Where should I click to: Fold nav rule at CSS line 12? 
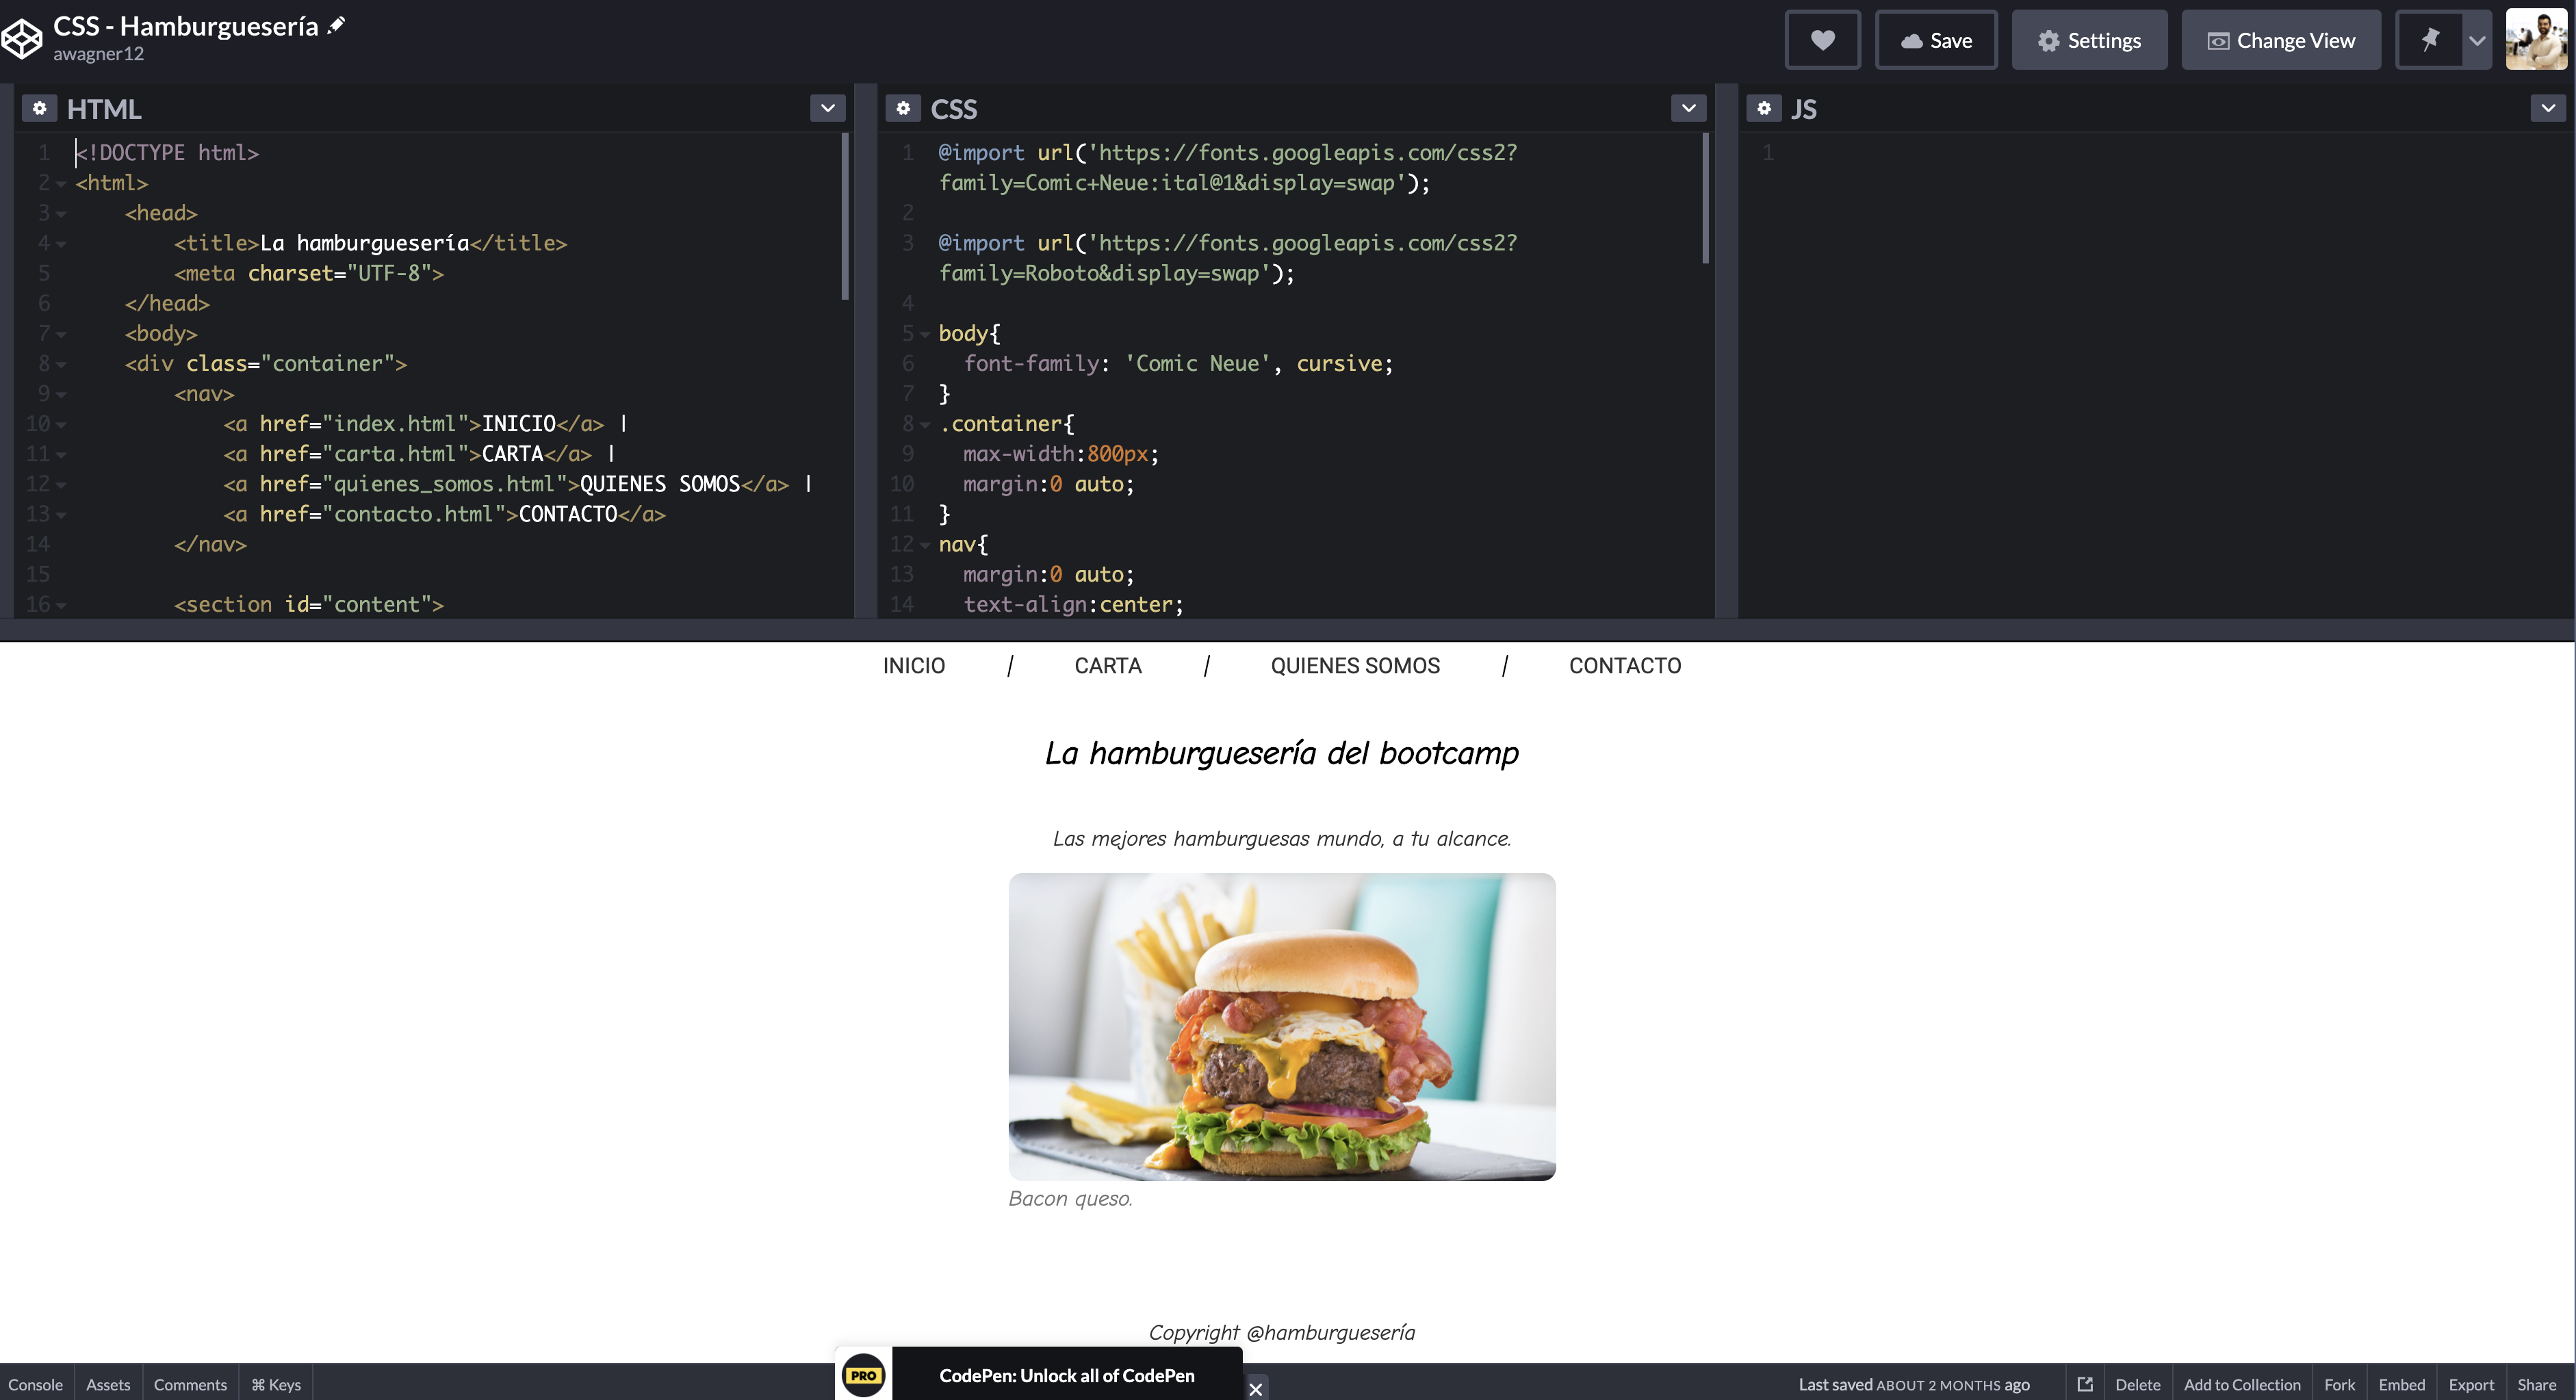coord(925,545)
